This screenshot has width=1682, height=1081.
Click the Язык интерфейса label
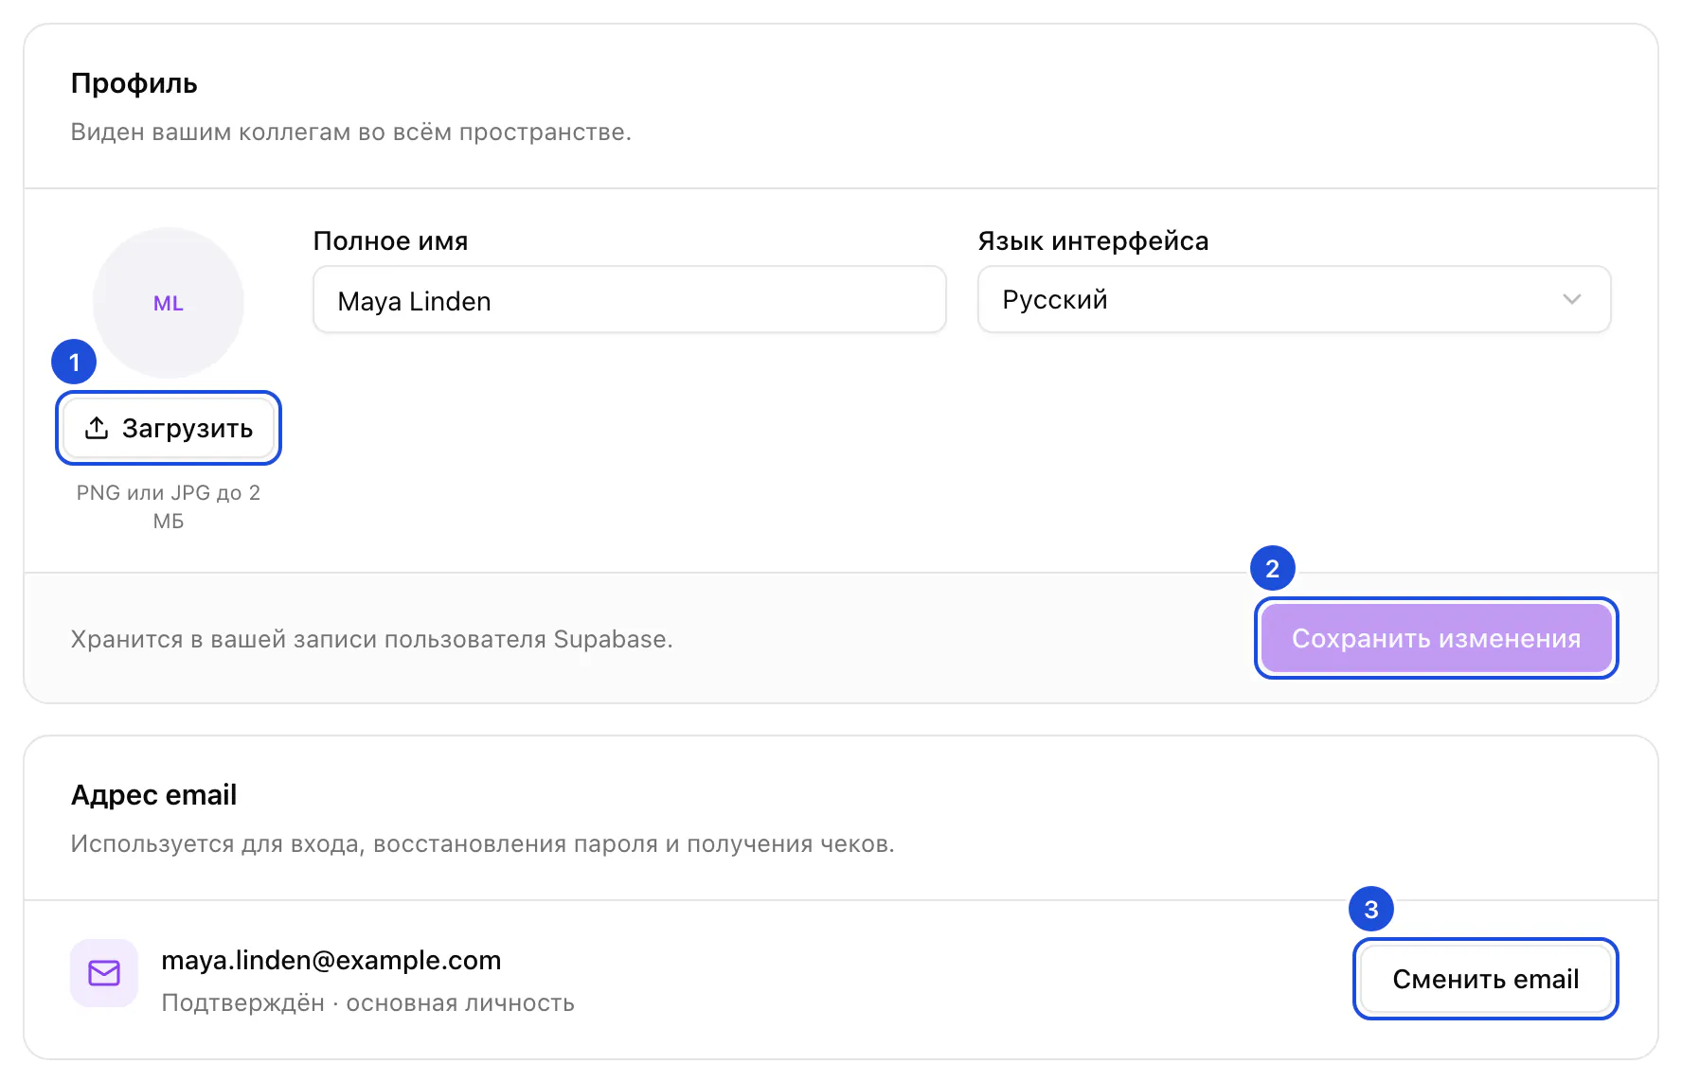pyautogui.click(x=1093, y=241)
